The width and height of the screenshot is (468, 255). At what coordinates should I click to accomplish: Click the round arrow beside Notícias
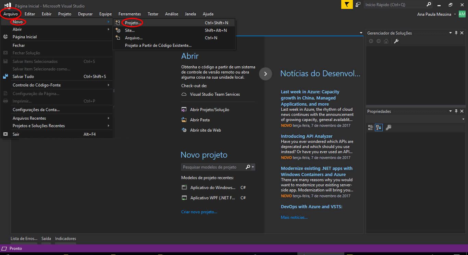[266, 74]
